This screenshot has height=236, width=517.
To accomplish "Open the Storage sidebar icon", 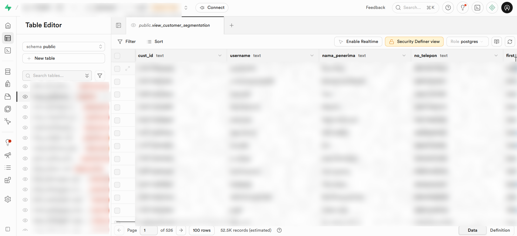I will tap(8, 97).
